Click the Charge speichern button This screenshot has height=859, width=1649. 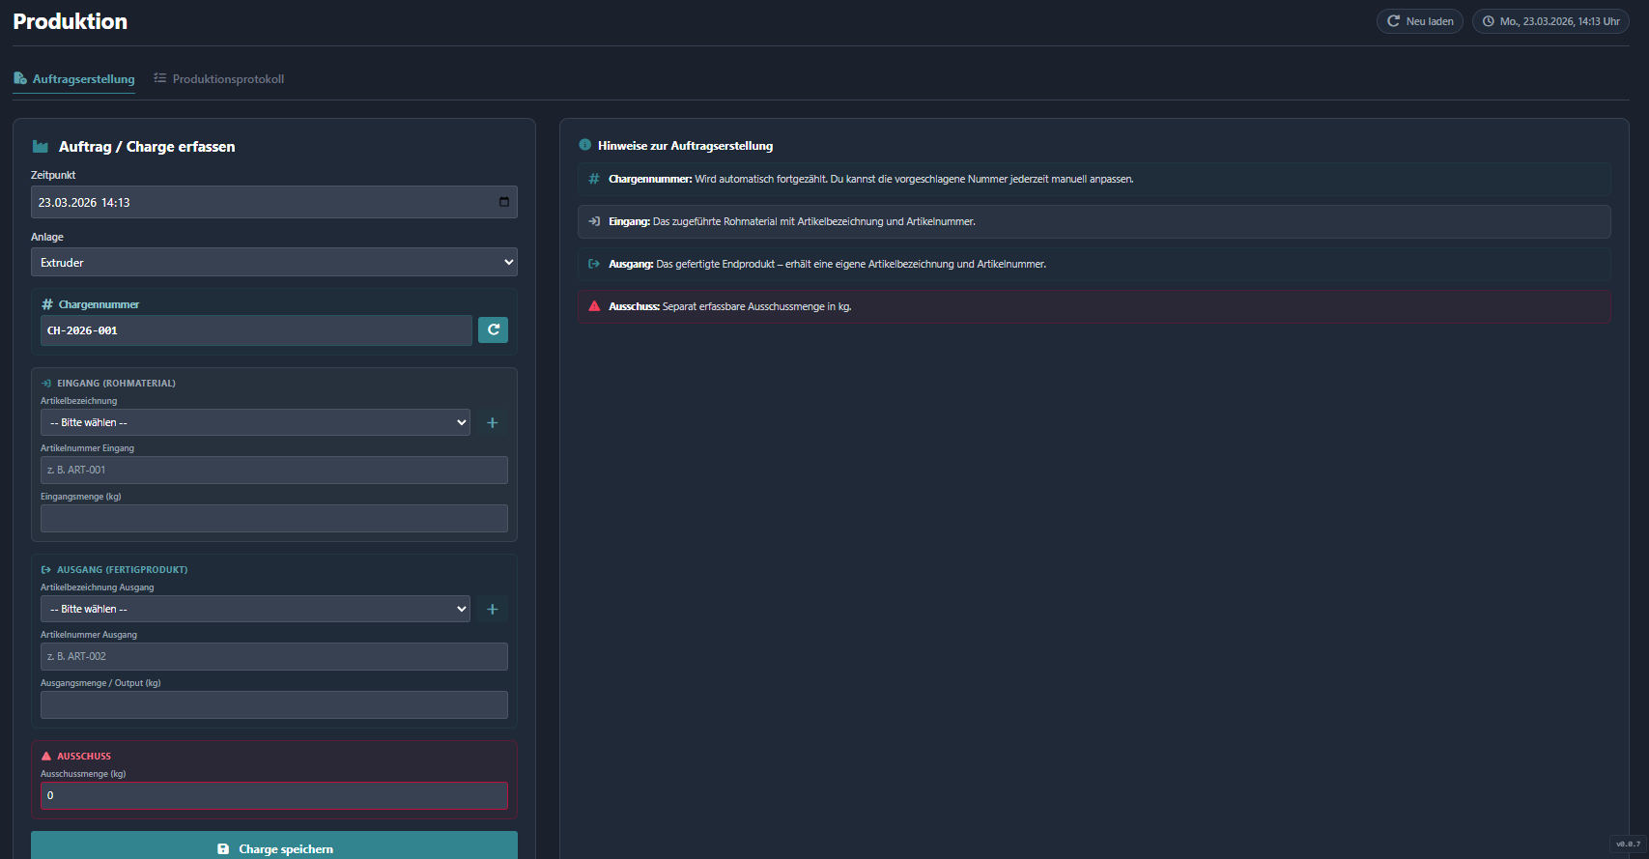[x=273, y=848]
